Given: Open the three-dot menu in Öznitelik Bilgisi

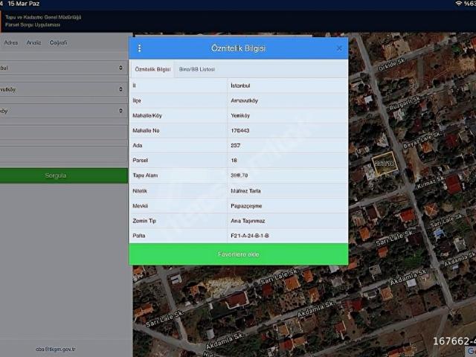Looking at the screenshot, I should coord(139,48).
